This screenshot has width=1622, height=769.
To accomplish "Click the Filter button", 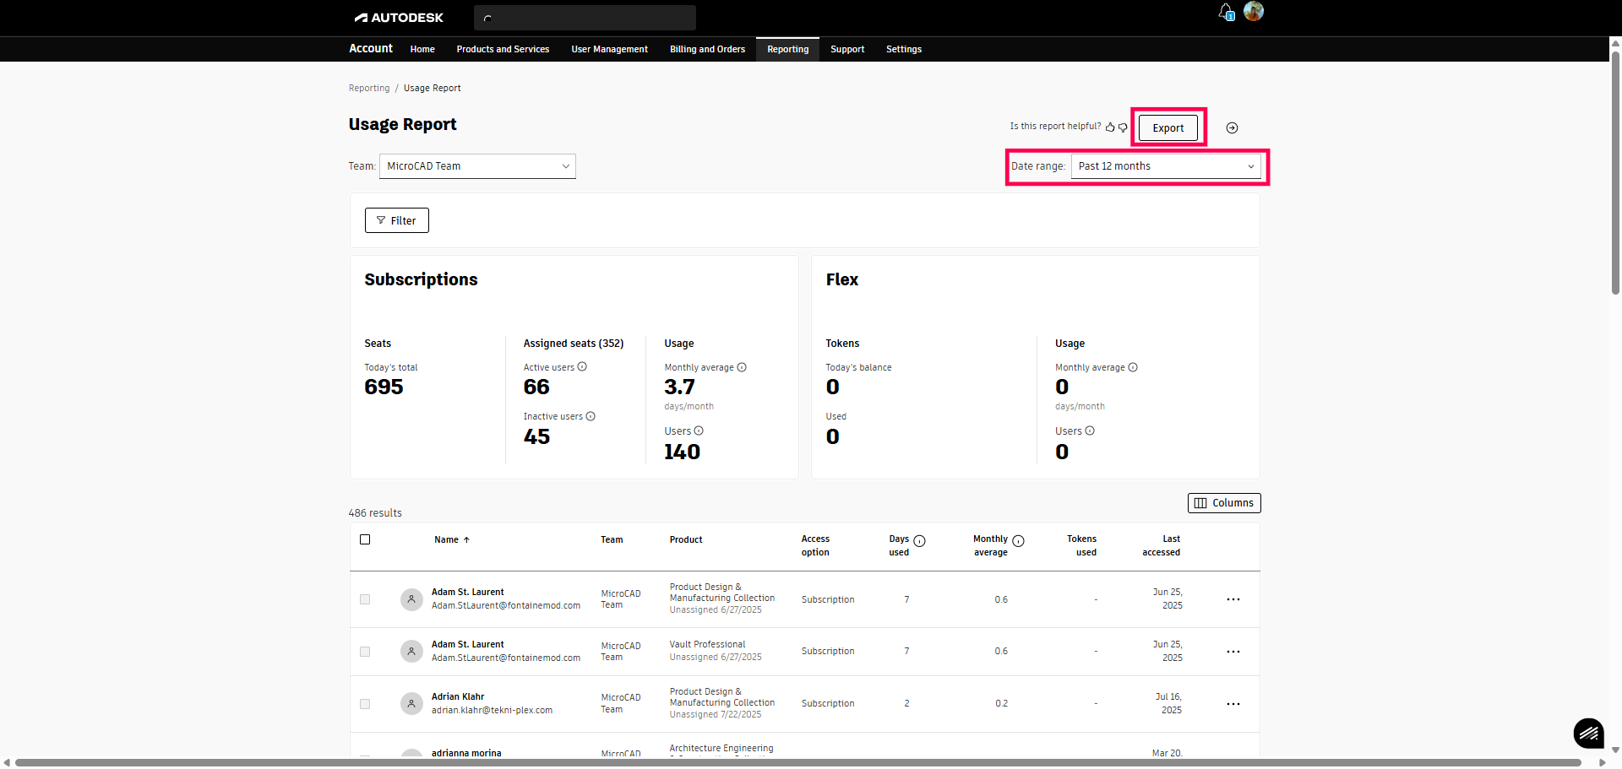I will coord(396,221).
